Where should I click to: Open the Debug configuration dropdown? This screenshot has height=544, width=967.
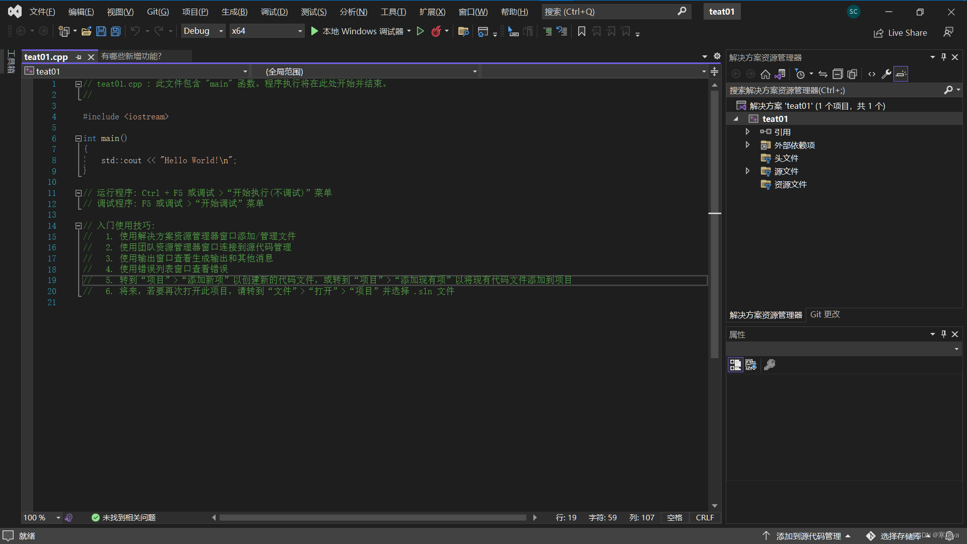[203, 31]
